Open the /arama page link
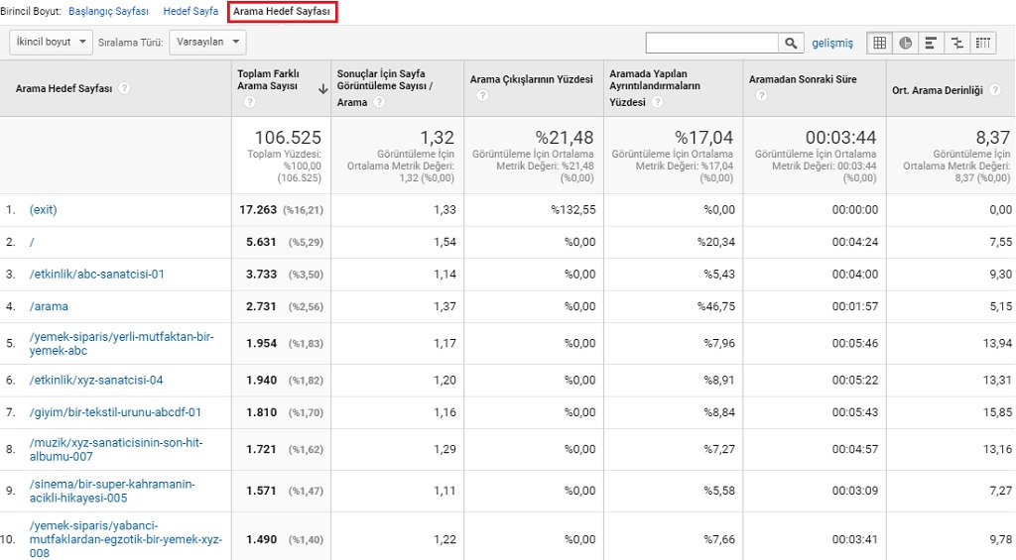Image resolution: width=1016 pixels, height=560 pixels. click(x=49, y=306)
